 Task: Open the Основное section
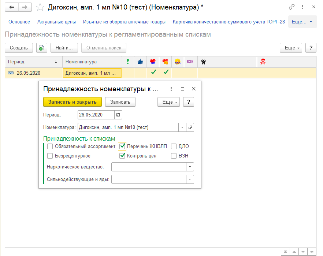click(19, 22)
